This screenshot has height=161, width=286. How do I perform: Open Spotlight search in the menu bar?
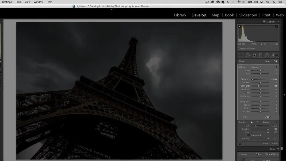click(x=274, y=2)
